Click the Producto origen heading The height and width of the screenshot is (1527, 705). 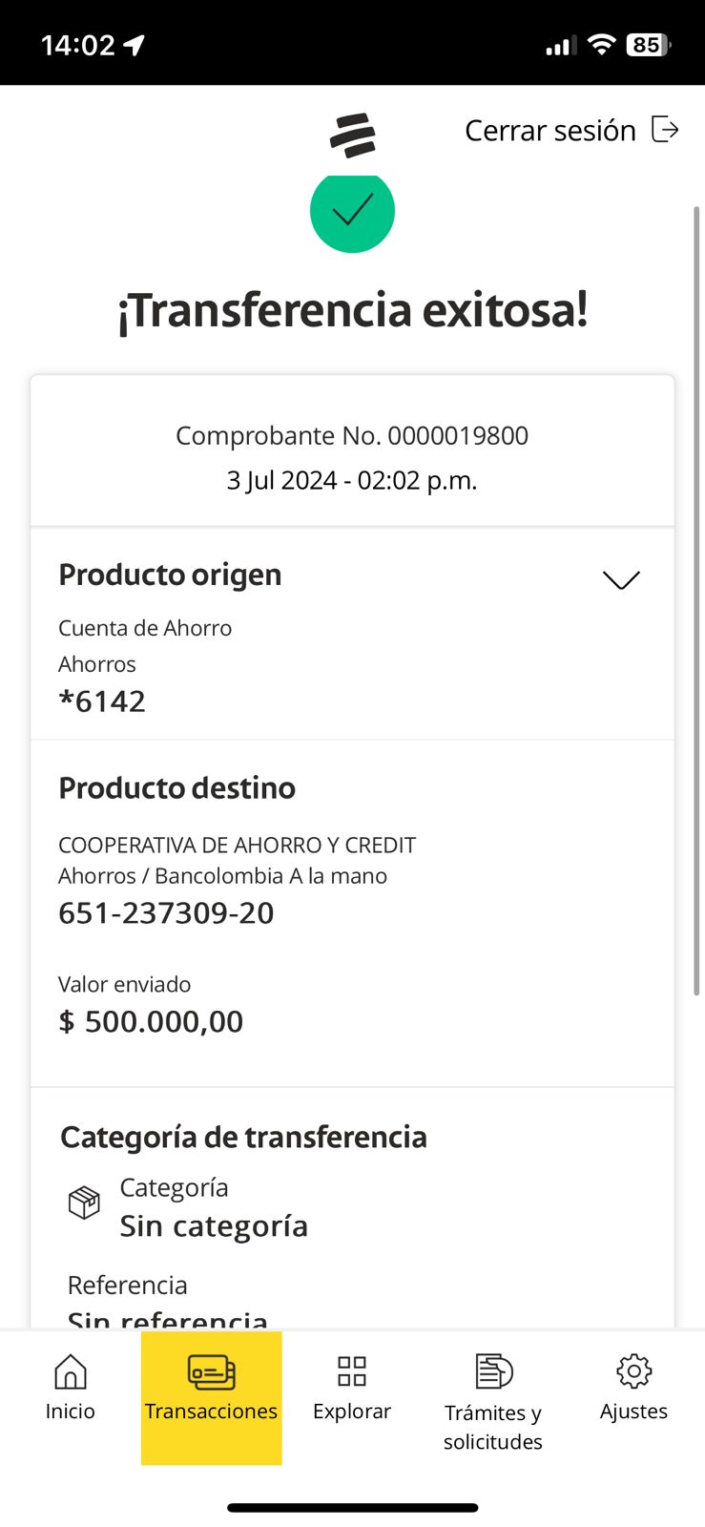click(170, 575)
